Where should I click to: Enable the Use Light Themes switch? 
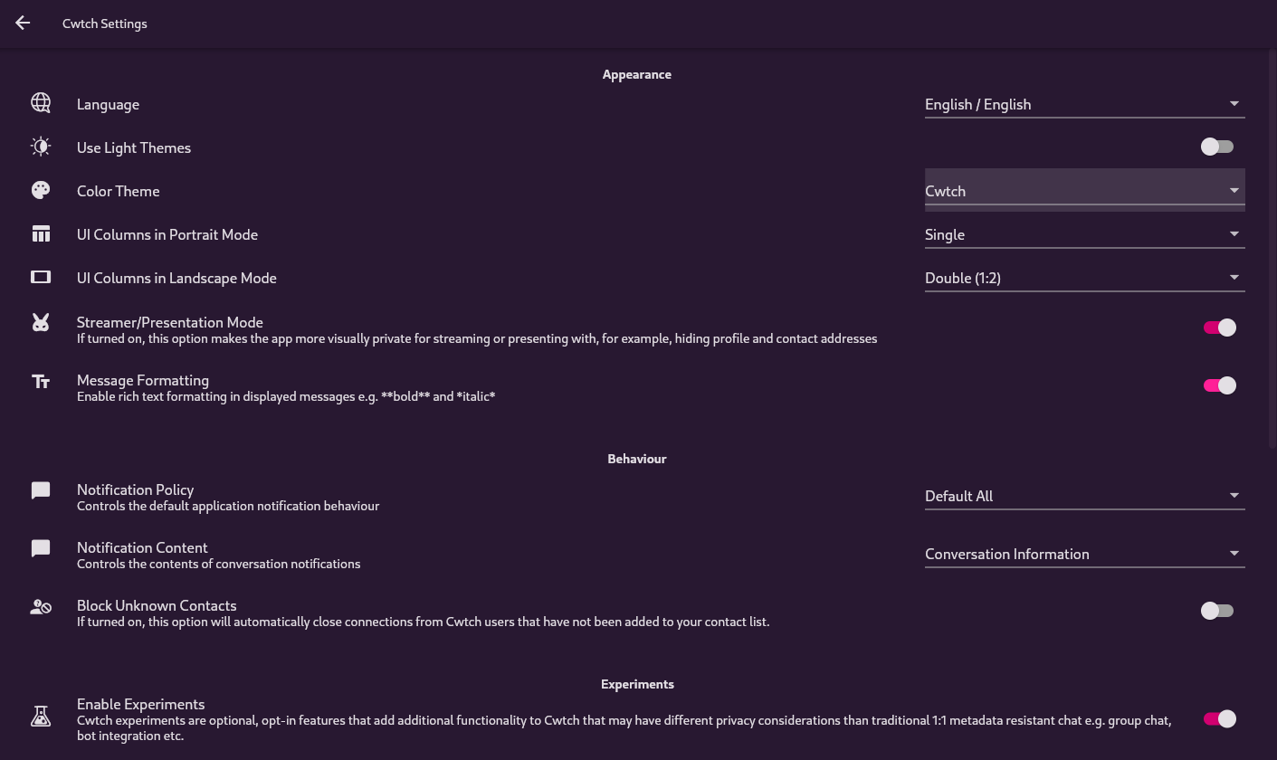[x=1217, y=147]
